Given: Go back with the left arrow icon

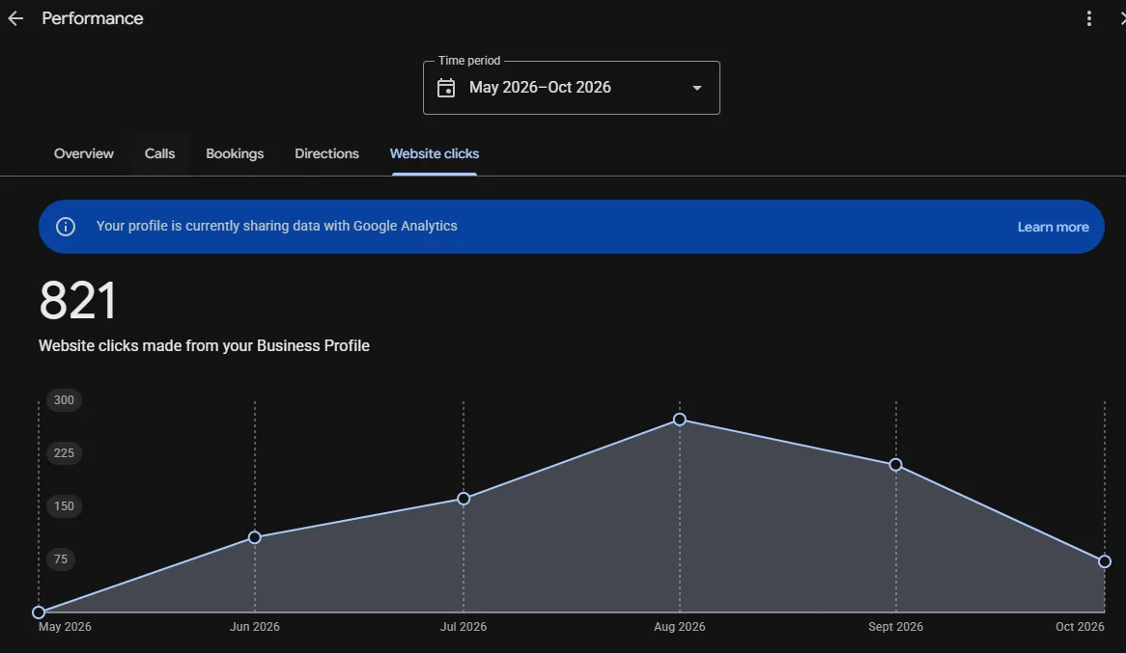Looking at the screenshot, I should [15, 18].
